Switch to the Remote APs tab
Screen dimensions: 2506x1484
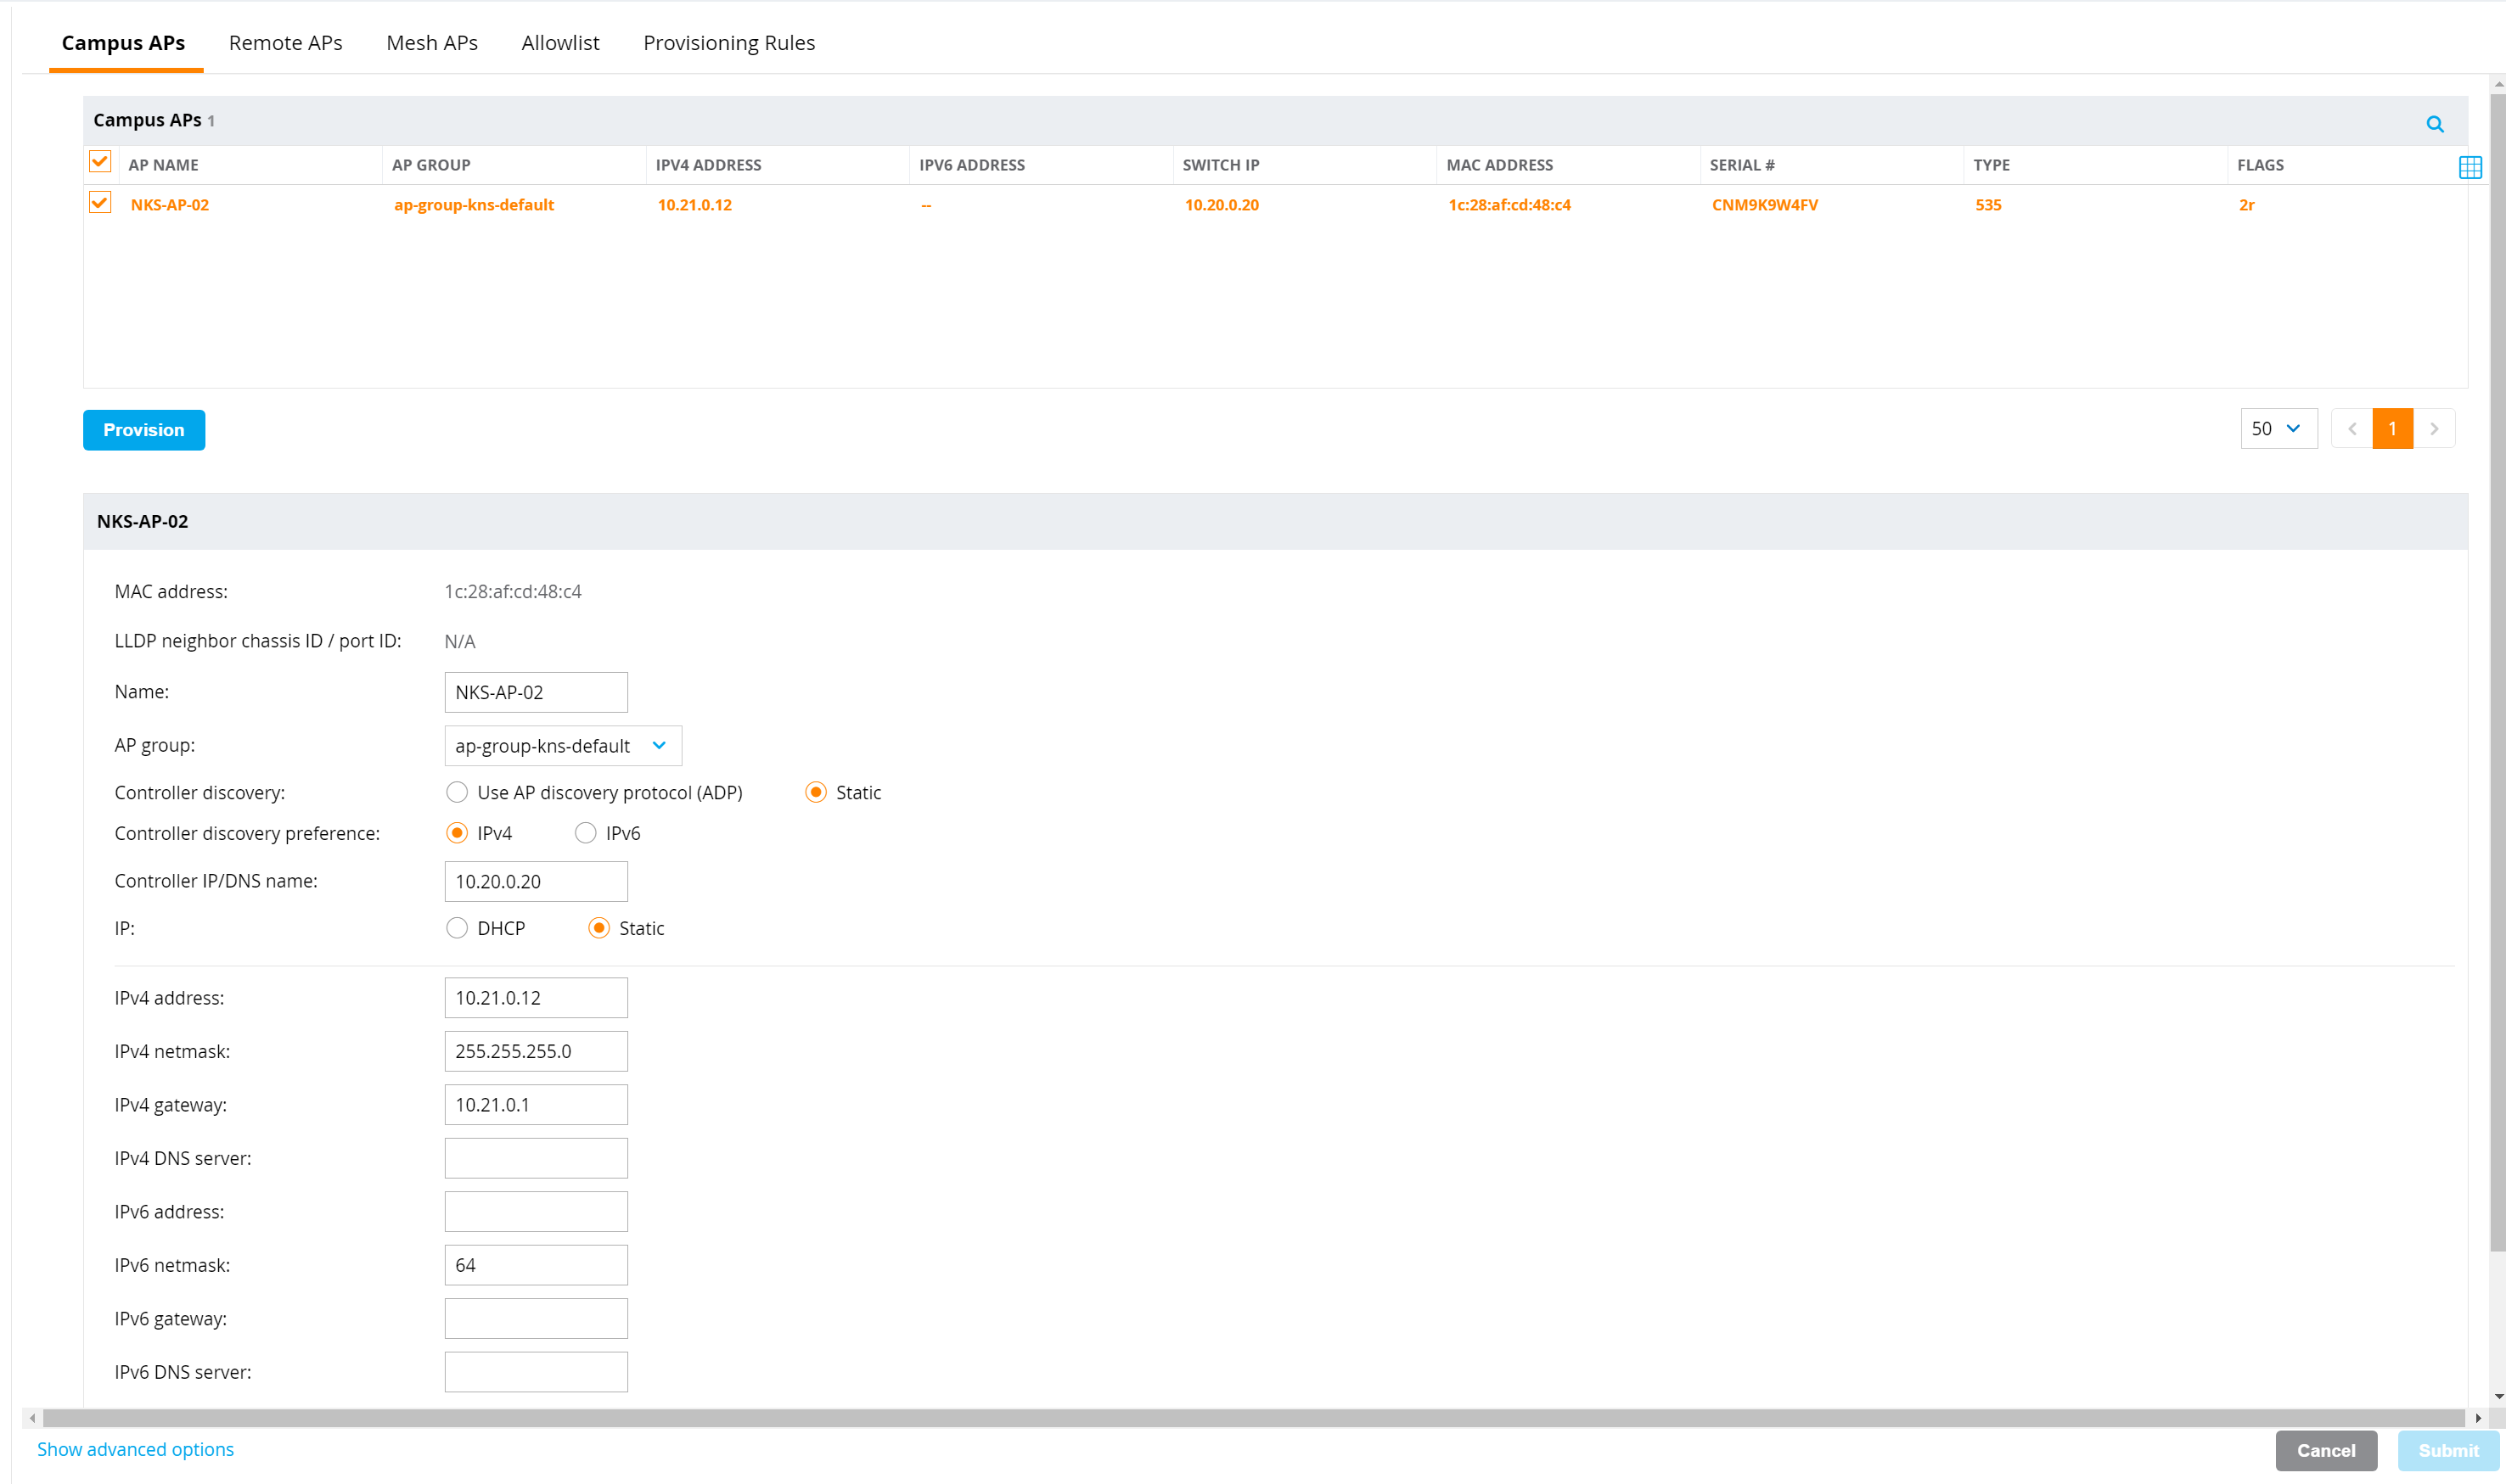click(285, 42)
